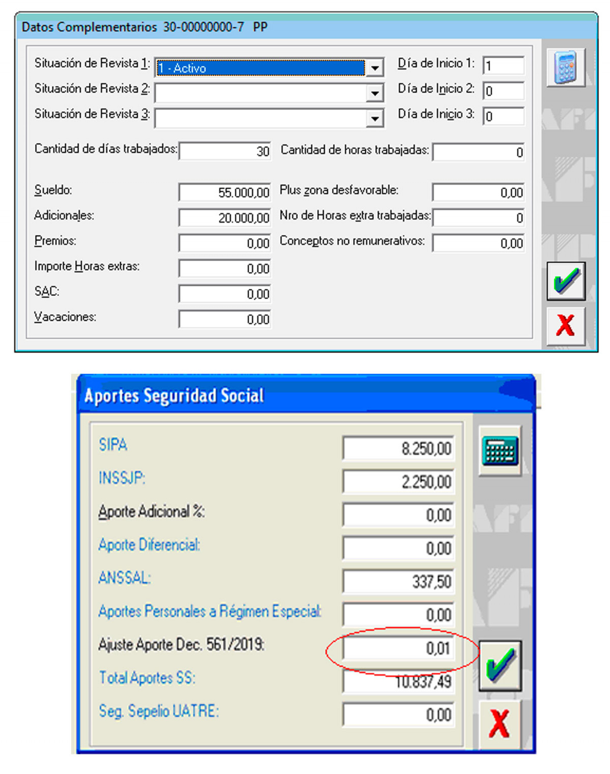Click the ANSSAL amount field
The width and height of the screenshot is (610, 774).
(x=398, y=581)
